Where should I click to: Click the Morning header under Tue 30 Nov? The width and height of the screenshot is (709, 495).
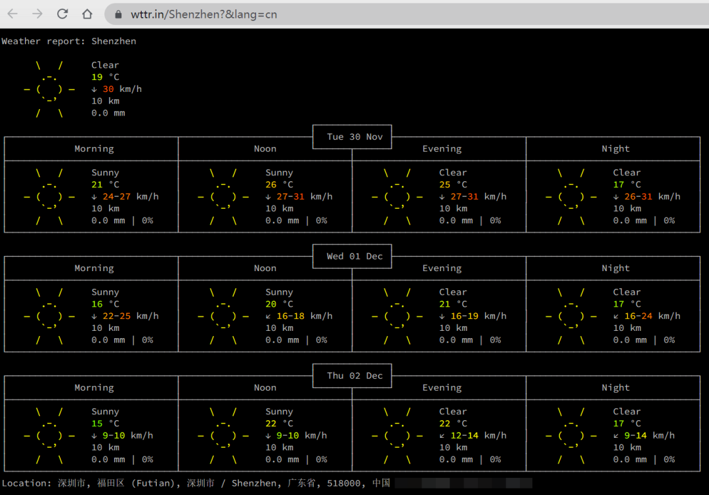[x=94, y=149]
